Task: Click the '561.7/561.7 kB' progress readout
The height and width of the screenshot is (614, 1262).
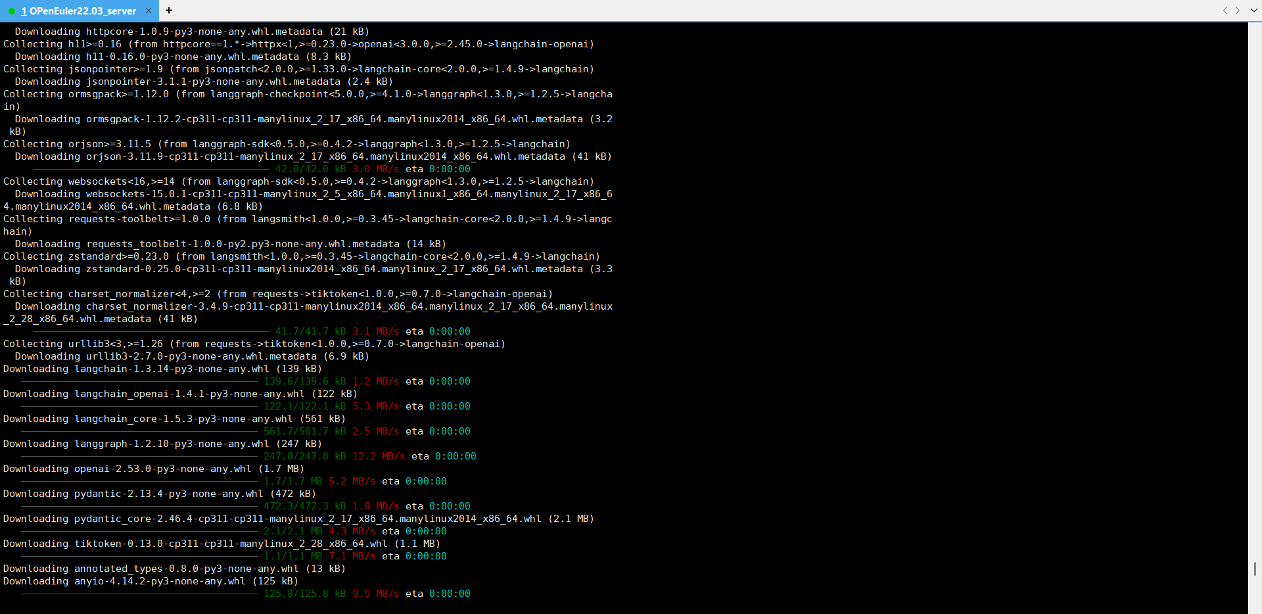Action: pyautogui.click(x=304, y=431)
